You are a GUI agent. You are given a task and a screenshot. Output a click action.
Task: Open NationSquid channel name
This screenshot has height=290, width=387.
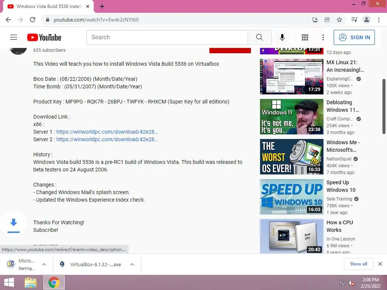pos(339,159)
